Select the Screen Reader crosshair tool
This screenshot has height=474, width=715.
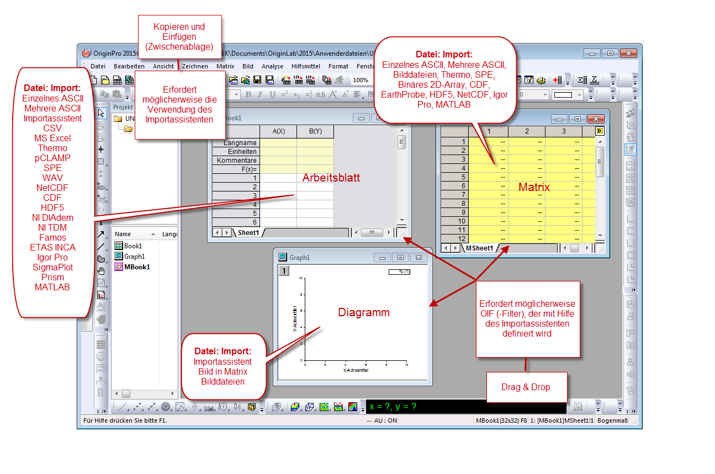coord(101,149)
